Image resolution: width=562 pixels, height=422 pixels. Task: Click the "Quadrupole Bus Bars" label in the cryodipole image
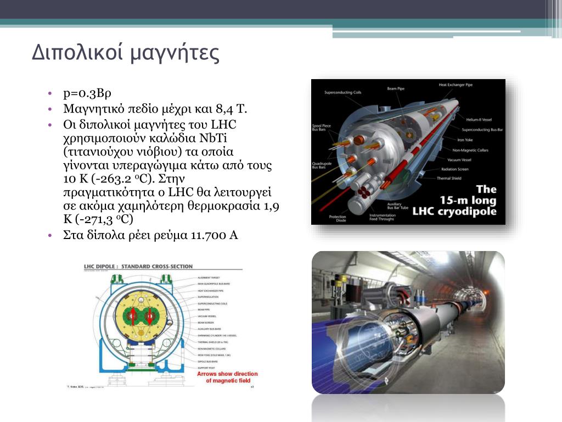(322, 165)
